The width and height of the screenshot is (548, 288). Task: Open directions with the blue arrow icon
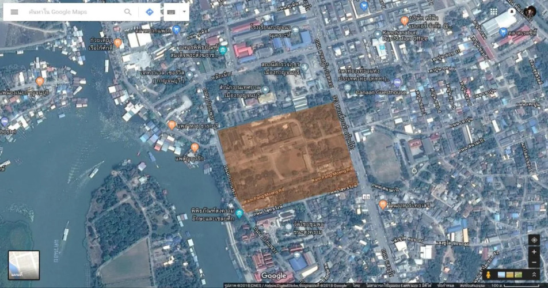[x=150, y=12]
